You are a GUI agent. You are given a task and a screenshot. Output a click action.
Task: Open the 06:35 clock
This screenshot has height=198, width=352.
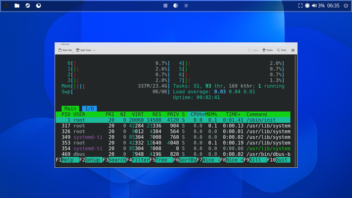[333, 5]
